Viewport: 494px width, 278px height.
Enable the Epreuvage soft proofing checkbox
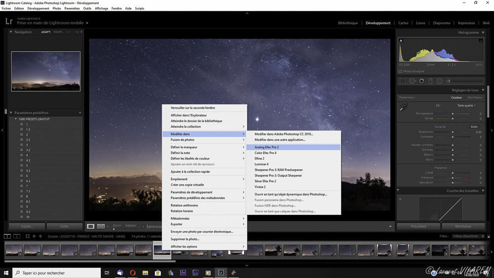pyautogui.click(x=143, y=227)
